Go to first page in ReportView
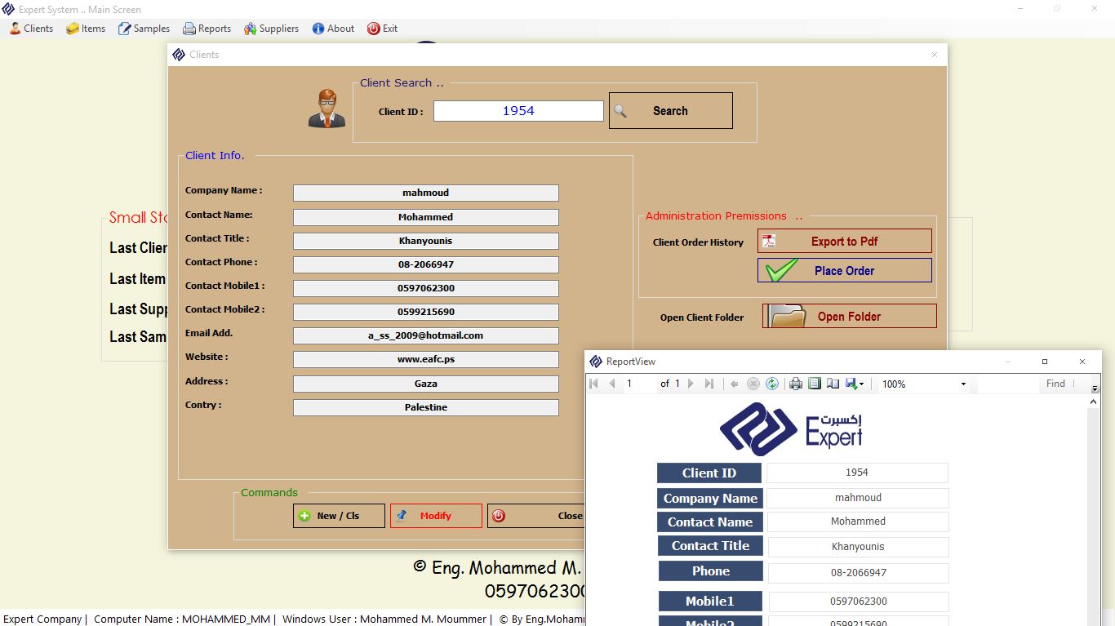 [593, 384]
